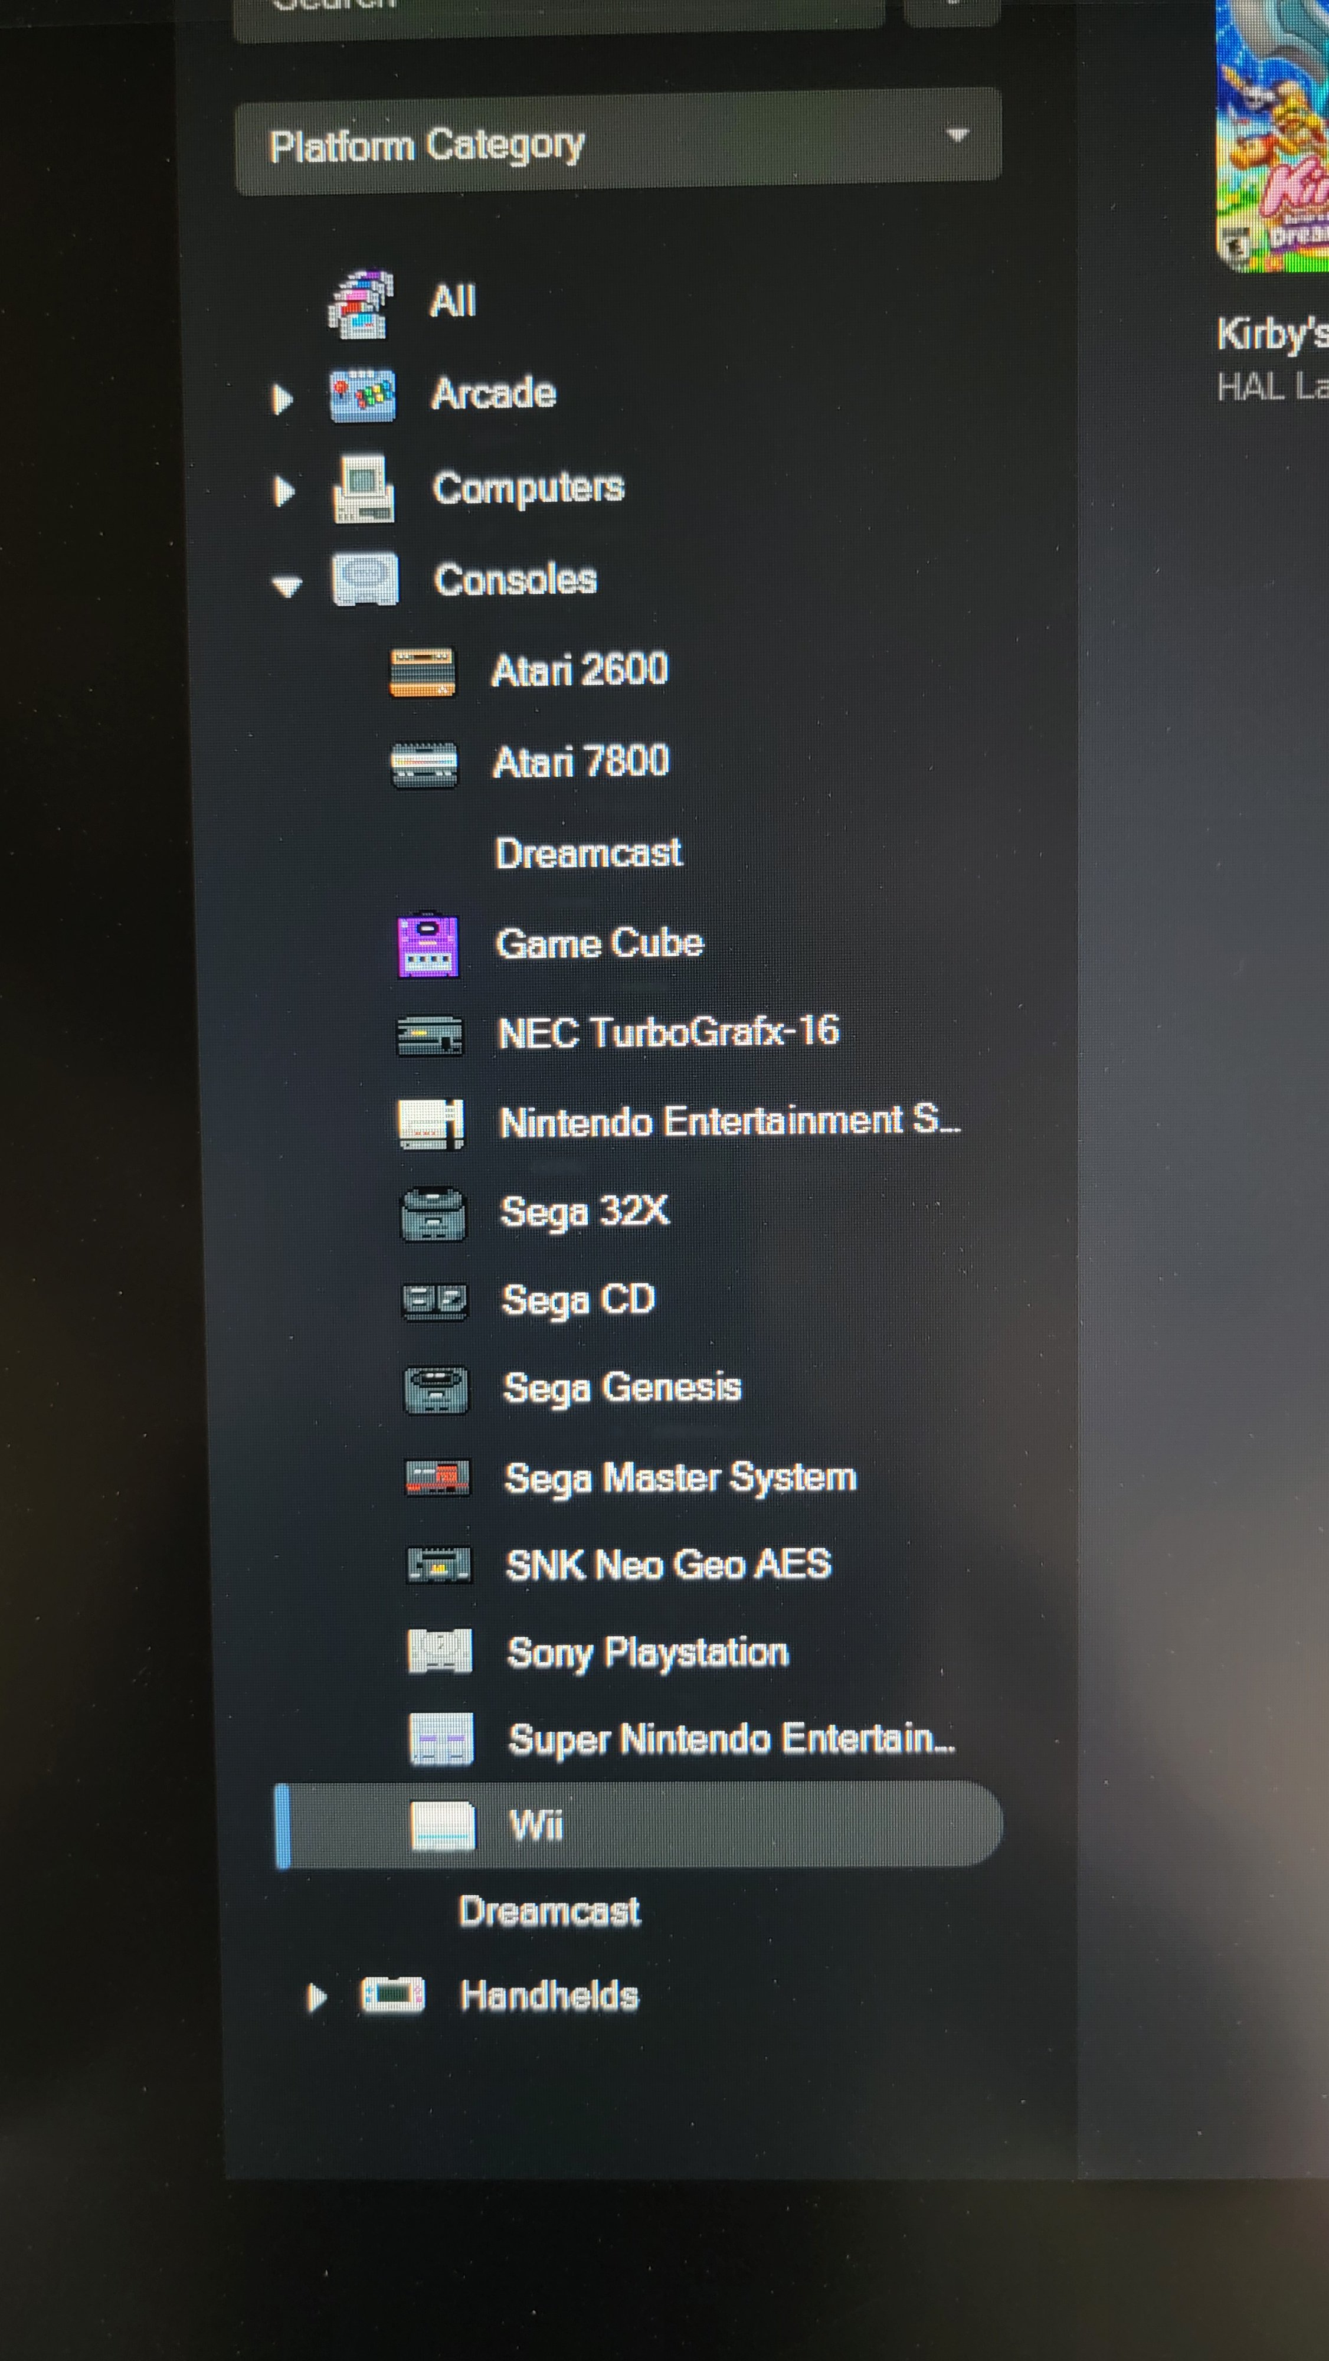Select the Handhelds label

tap(550, 1995)
